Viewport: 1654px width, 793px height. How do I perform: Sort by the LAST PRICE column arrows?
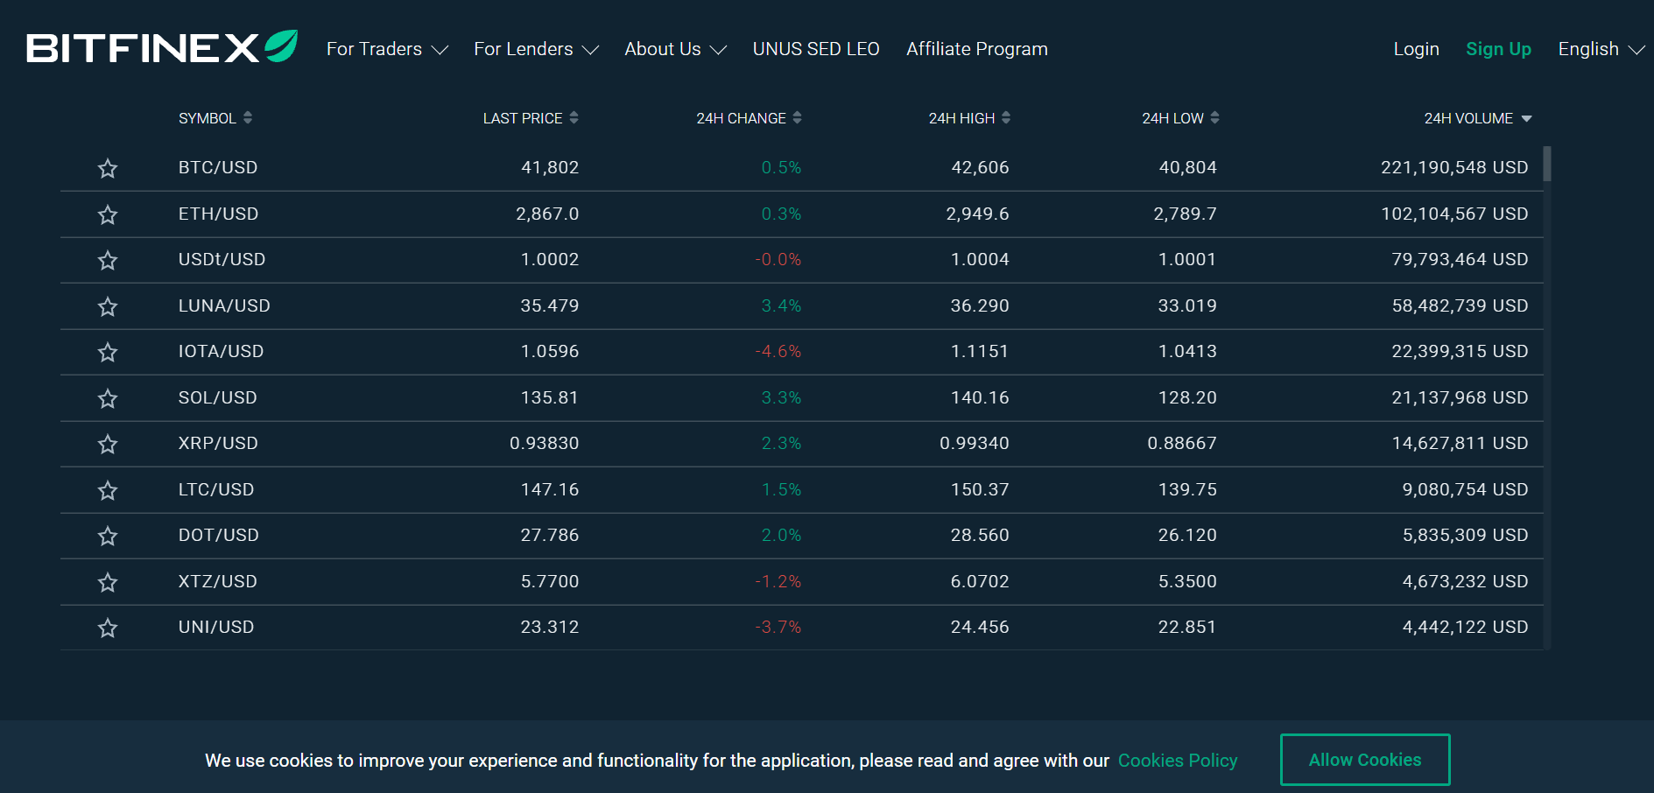pos(574,117)
